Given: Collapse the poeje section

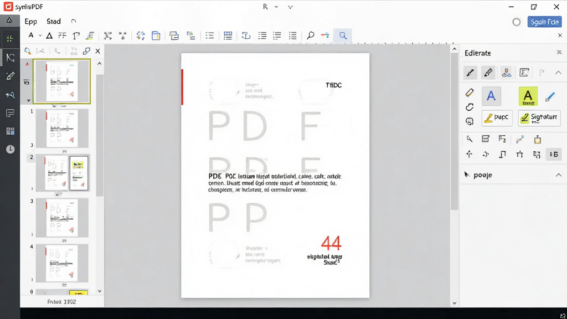Looking at the screenshot, I should click(558, 175).
